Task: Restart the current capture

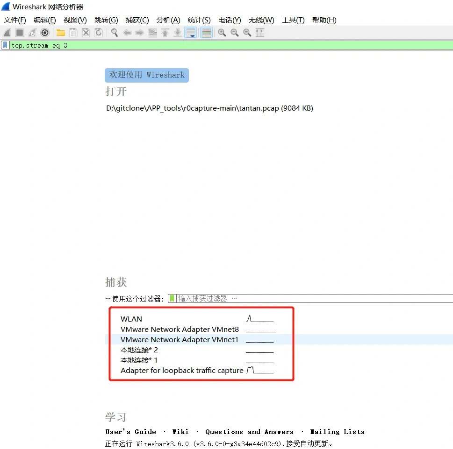Action: click(32, 33)
